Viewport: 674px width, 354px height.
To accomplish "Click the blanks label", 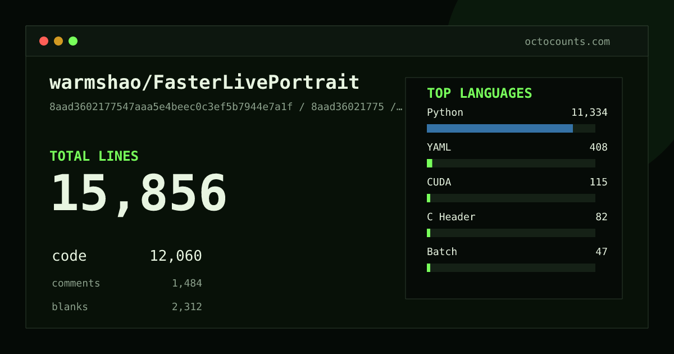I will click(x=70, y=307).
